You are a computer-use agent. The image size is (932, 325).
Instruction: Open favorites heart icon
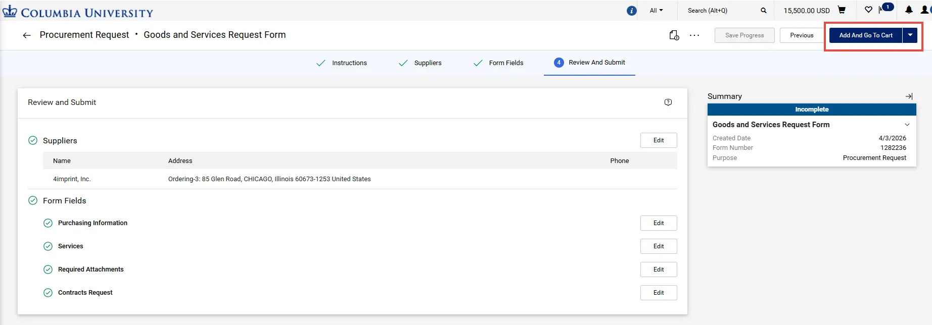click(x=868, y=10)
